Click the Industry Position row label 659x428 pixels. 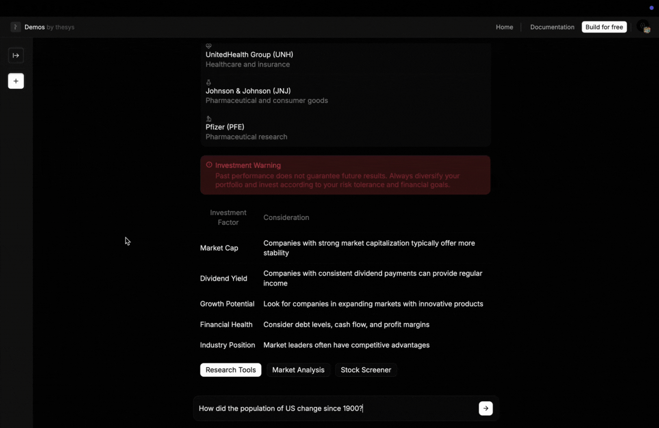pos(228,345)
